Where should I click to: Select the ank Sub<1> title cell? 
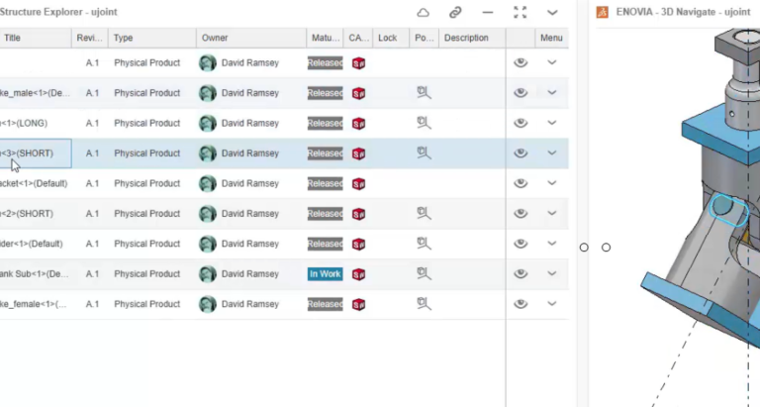click(36, 274)
